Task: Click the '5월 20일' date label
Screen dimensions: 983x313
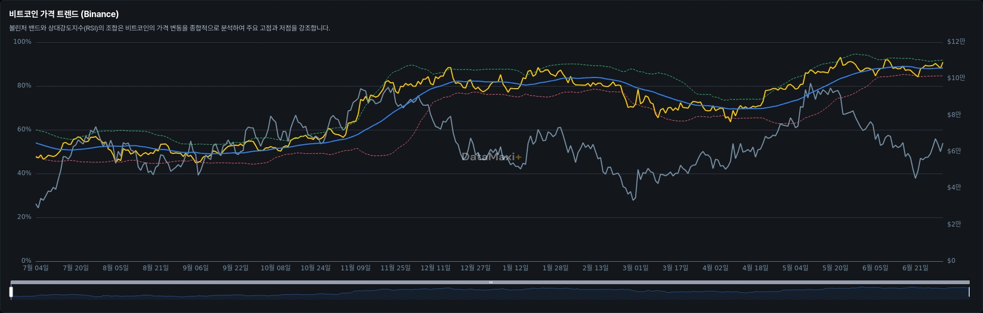Action: click(836, 268)
